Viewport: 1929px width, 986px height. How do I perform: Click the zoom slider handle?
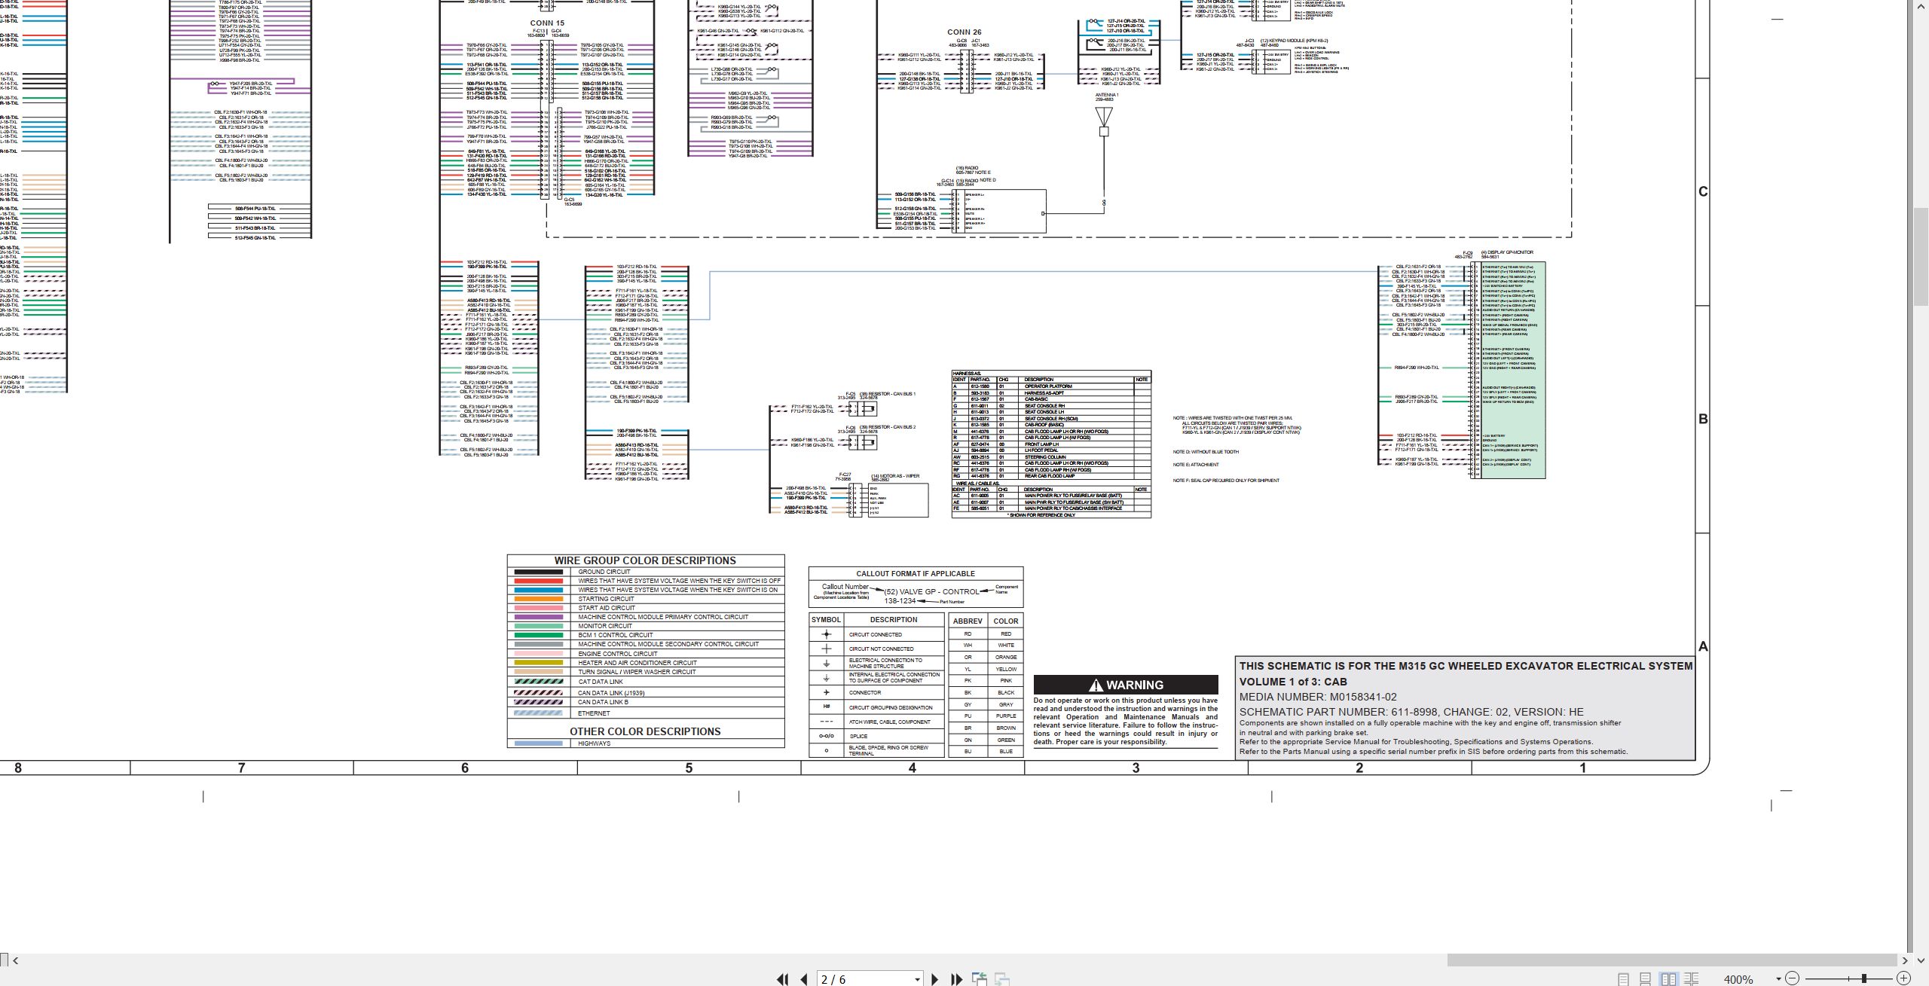[1864, 978]
